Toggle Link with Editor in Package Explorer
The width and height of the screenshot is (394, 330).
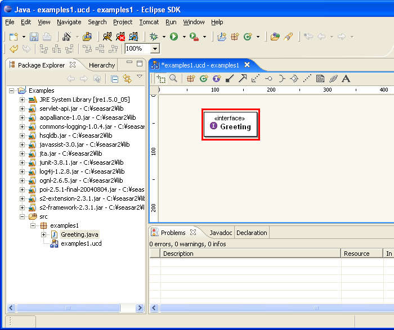click(127, 79)
